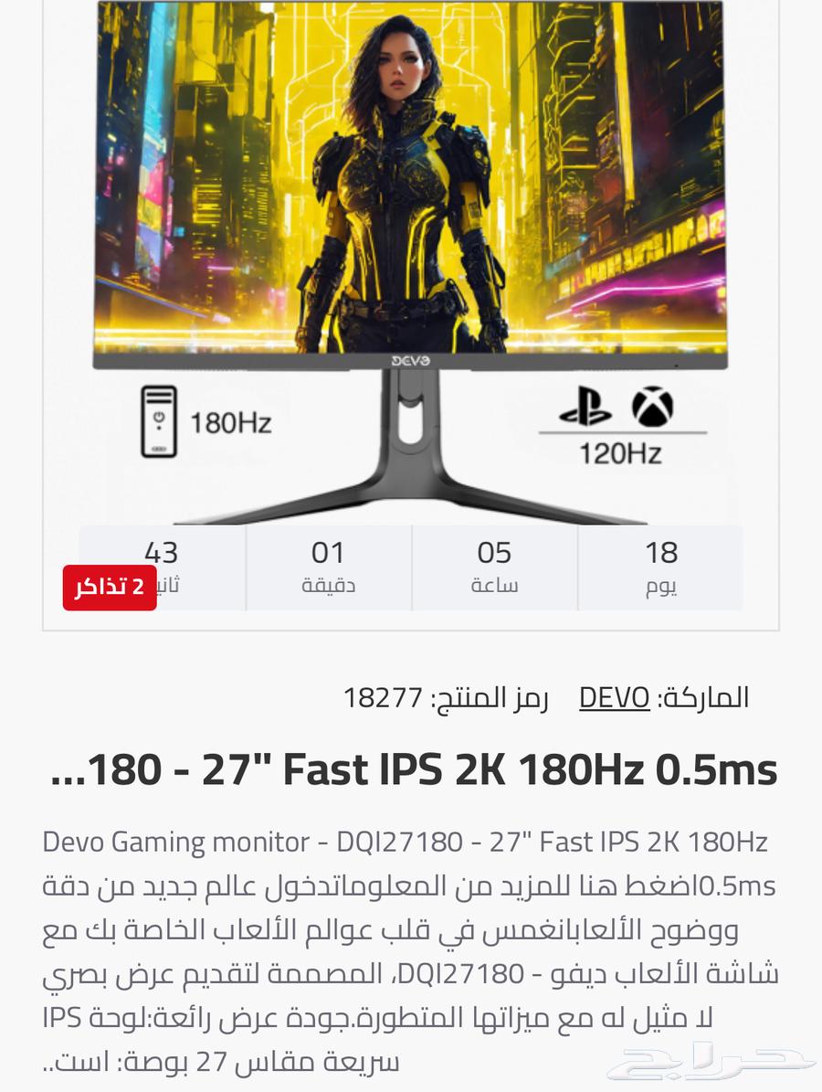Click the 180Hz label text
The width and height of the screenshot is (822, 1092).
[x=230, y=423]
